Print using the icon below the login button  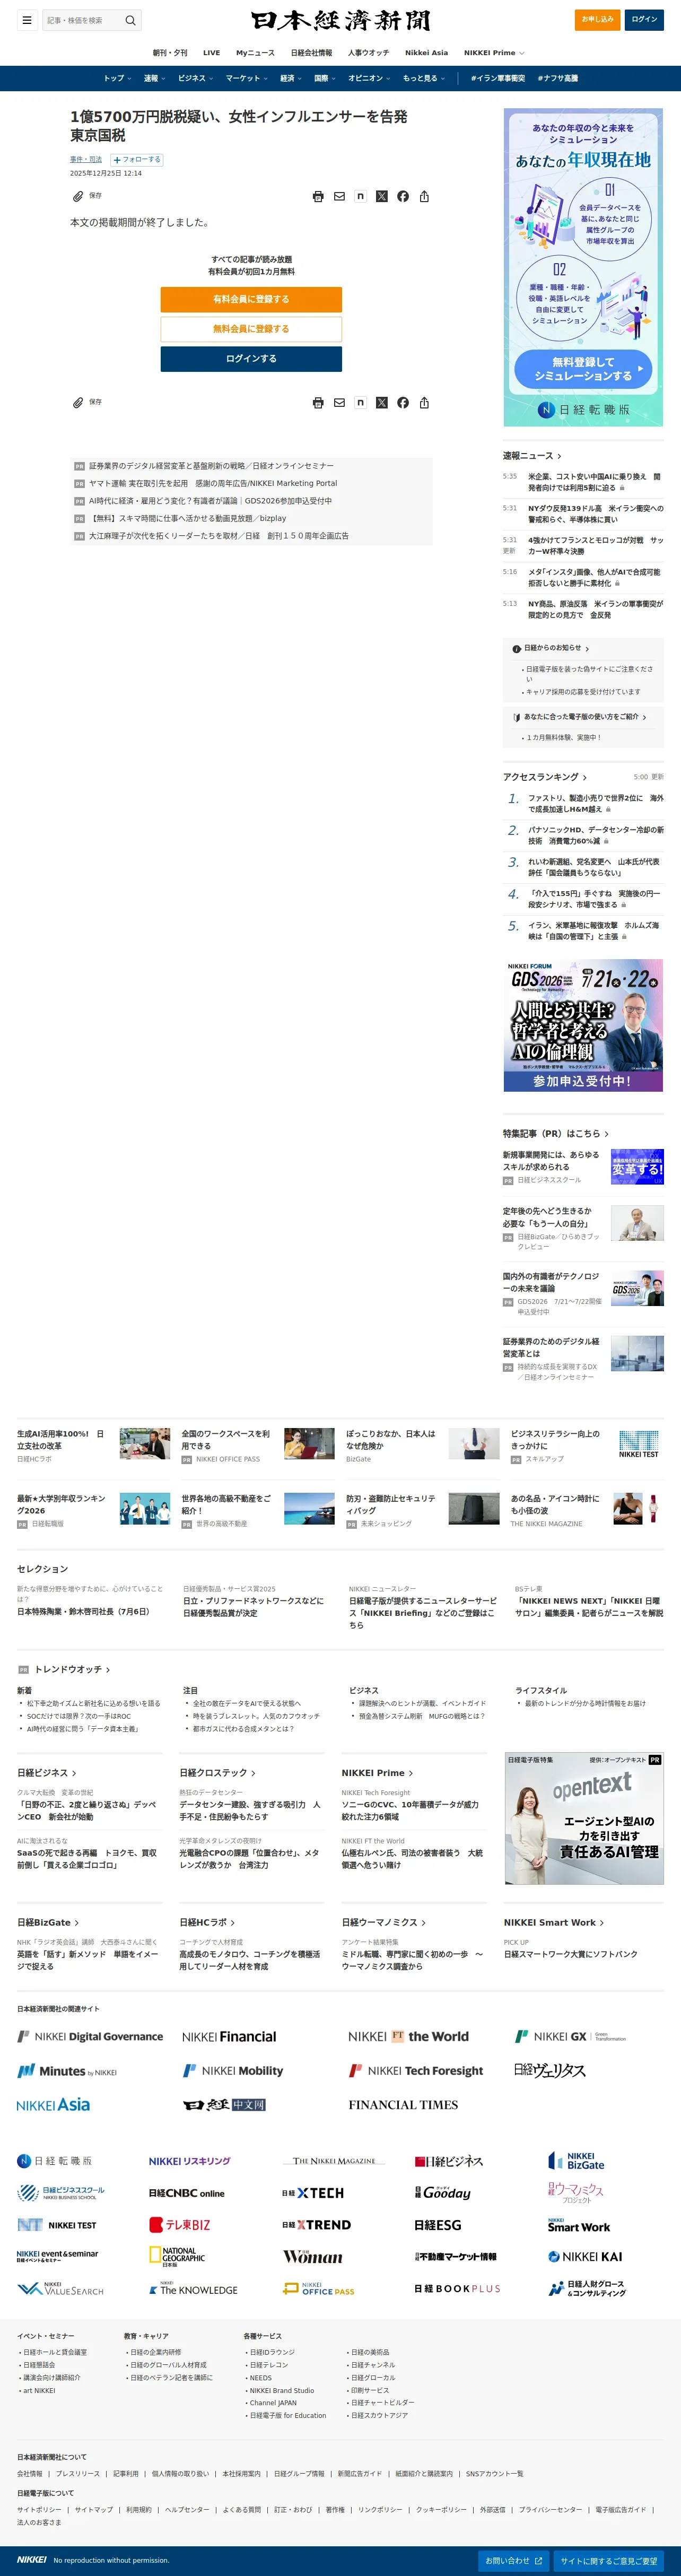[318, 403]
